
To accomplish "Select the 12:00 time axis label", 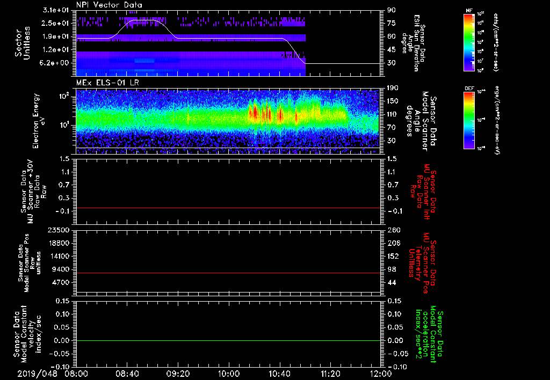I will 380,372.
